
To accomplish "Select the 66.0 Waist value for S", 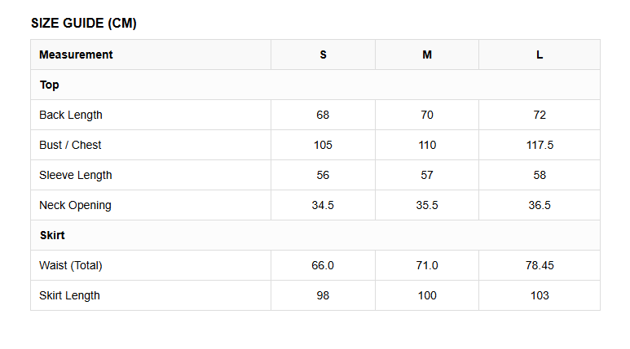I will coord(323,265).
